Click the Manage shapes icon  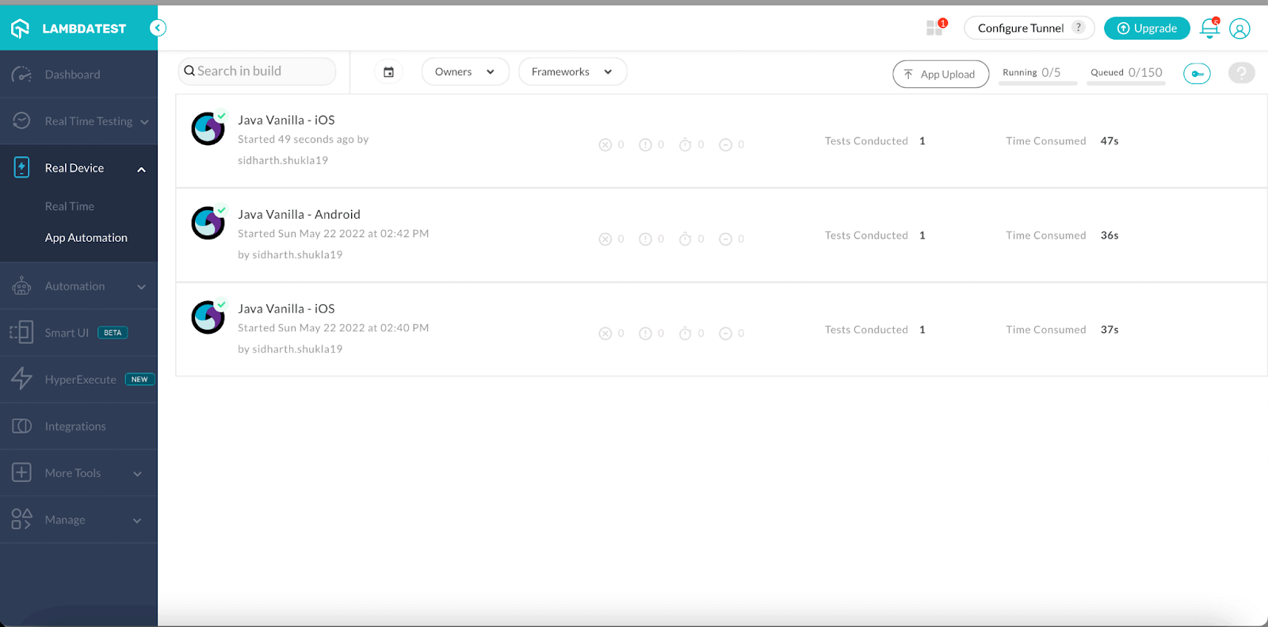(x=21, y=519)
